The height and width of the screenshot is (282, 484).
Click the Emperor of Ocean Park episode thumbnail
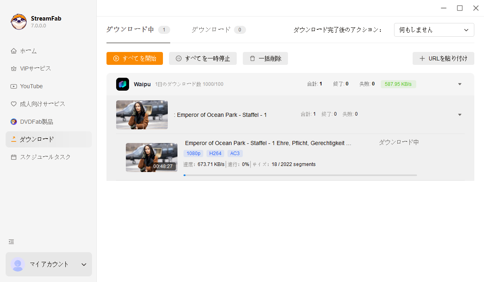(x=151, y=157)
